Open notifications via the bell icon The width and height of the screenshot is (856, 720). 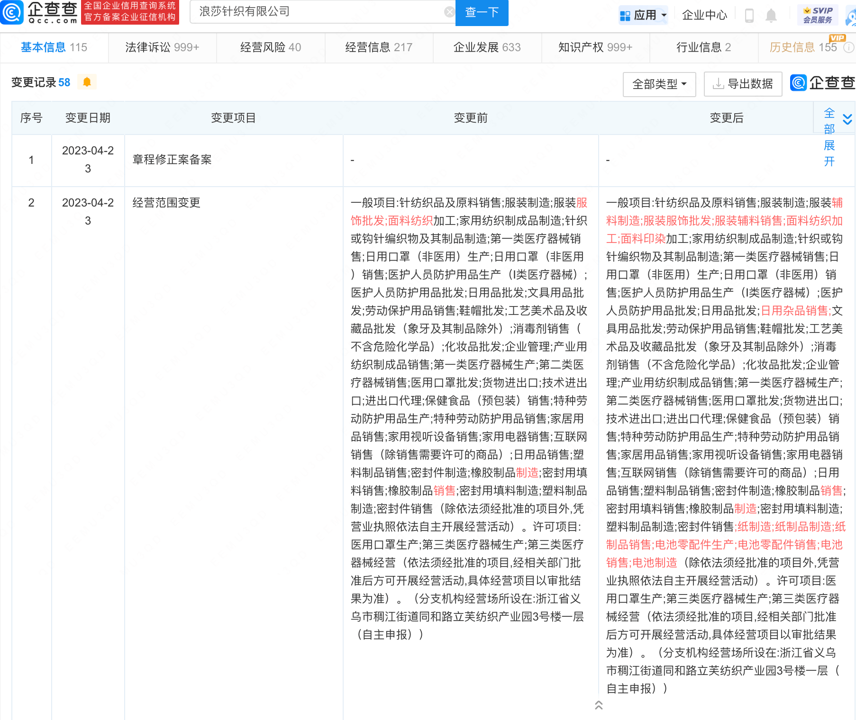tap(771, 15)
